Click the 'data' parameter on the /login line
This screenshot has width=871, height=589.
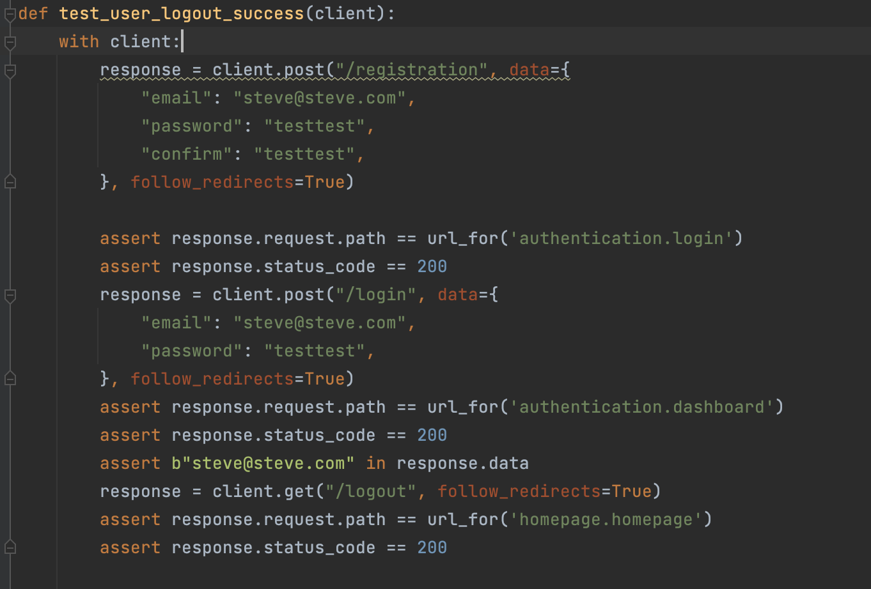[x=458, y=295]
